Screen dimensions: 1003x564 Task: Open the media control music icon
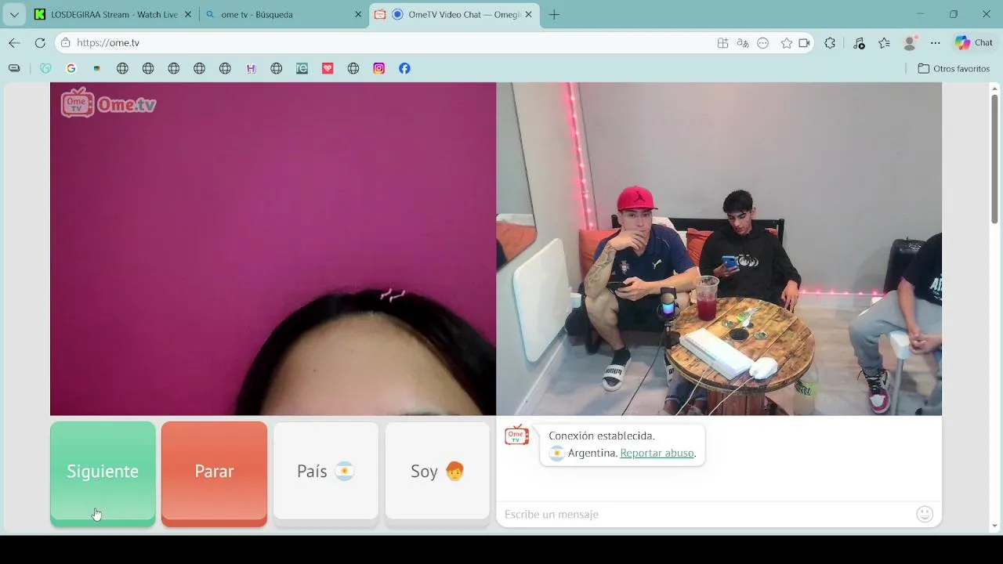[859, 43]
